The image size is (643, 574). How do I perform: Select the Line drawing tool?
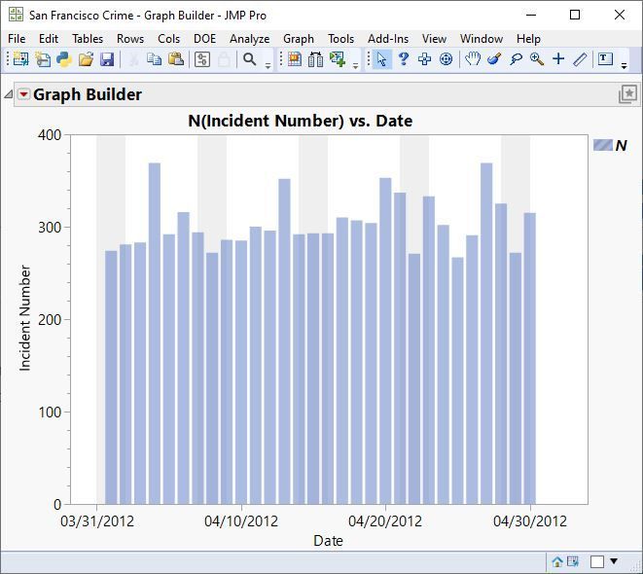pyautogui.click(x=580, y=59)
